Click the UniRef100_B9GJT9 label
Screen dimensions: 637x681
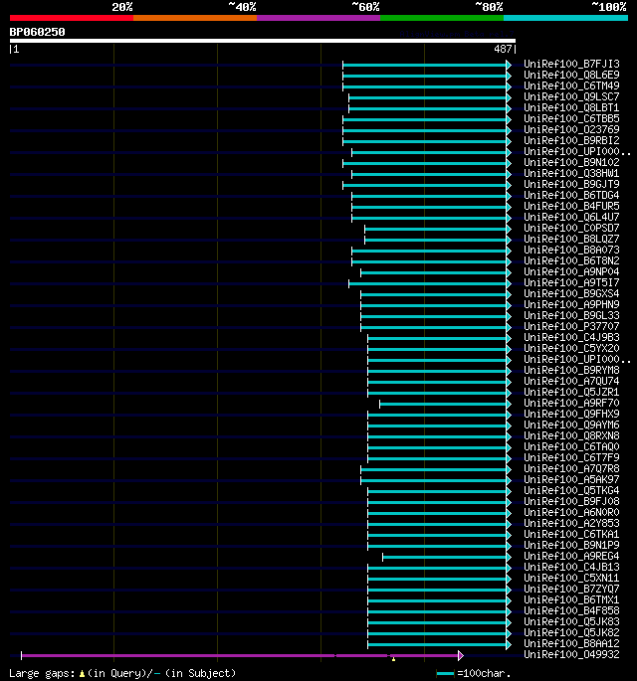(571, 185)
